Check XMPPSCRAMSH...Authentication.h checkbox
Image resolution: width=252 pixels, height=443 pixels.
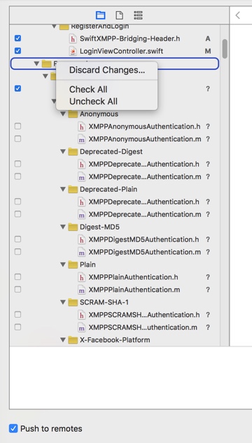(17, 314)
